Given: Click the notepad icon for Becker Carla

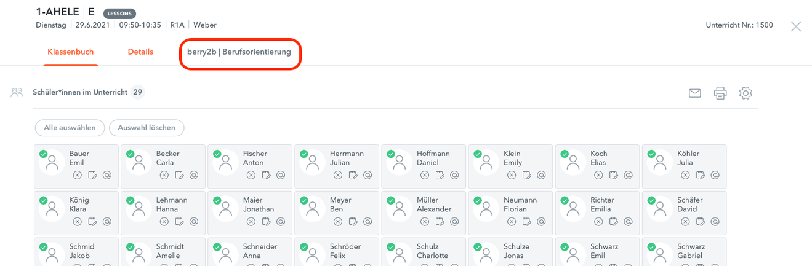Looking at the screenshot, I should tap(179, 175).
